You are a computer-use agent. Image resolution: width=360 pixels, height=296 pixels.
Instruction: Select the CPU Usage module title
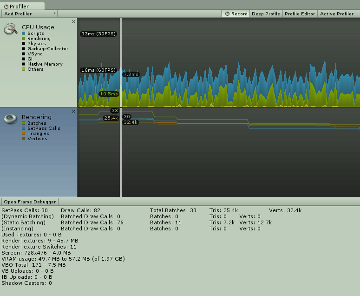(38, 27)
